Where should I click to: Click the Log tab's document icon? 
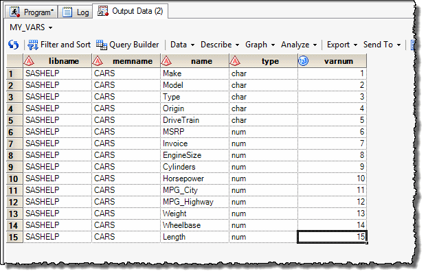pos(67,12)
